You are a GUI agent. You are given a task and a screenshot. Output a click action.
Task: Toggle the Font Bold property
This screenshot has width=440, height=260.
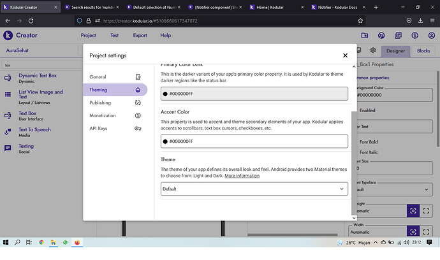(x=369, y=142)
